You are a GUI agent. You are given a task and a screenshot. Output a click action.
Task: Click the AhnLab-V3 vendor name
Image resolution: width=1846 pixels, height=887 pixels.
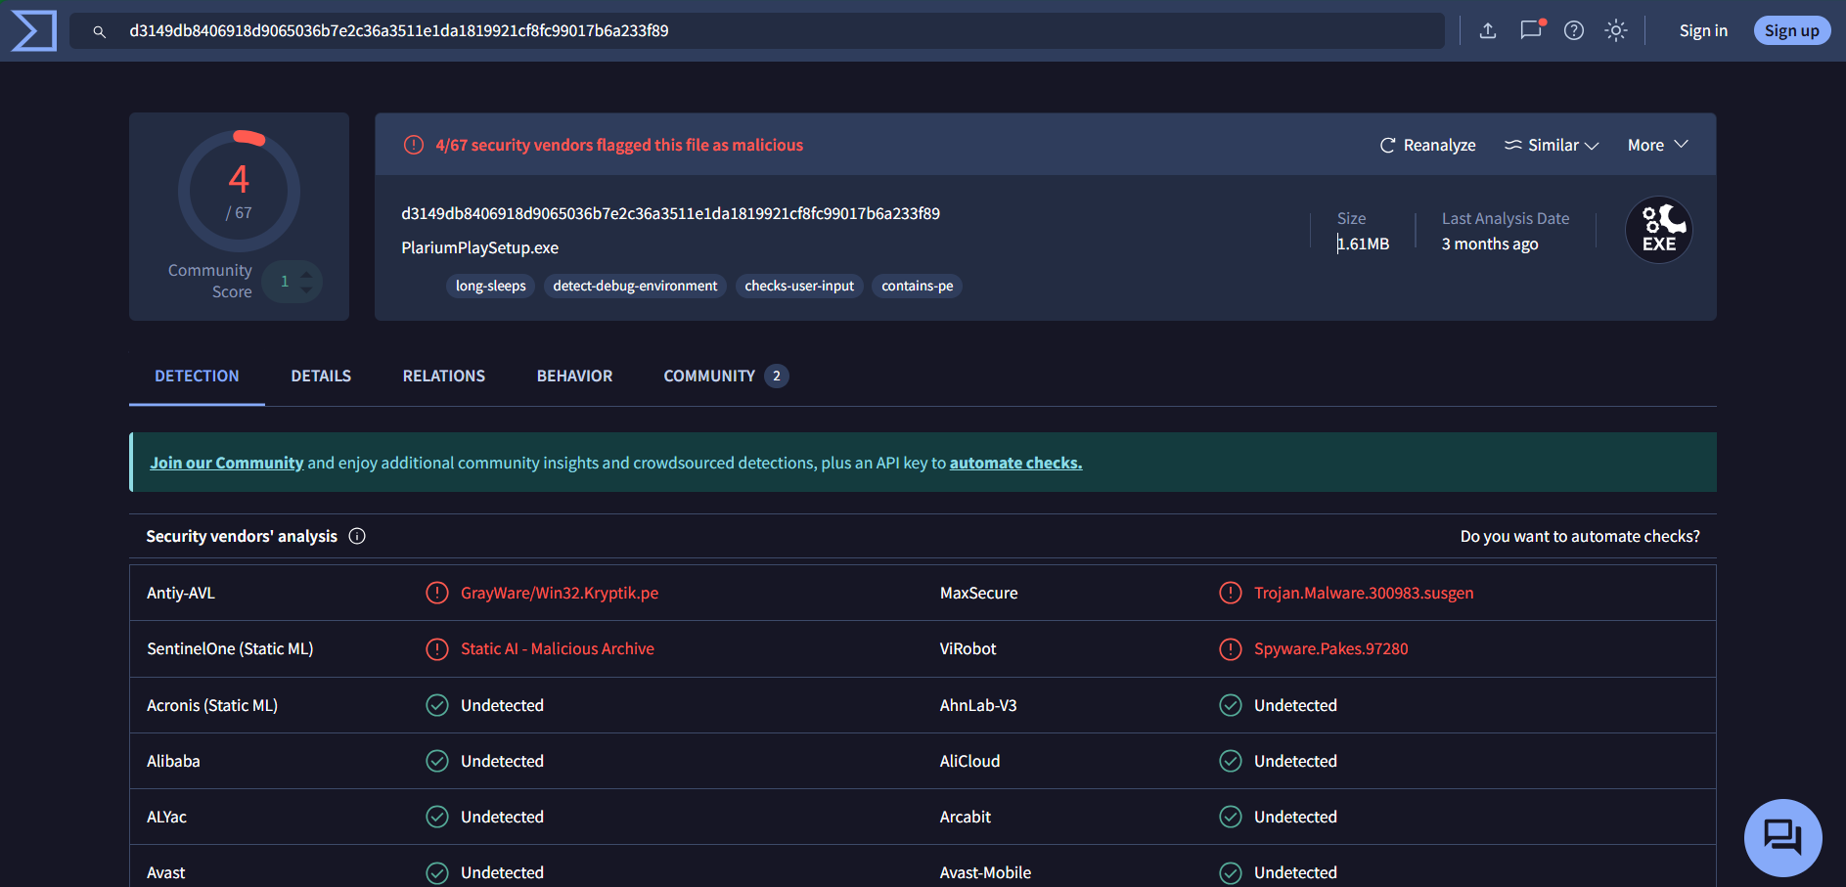pos(978,705)
